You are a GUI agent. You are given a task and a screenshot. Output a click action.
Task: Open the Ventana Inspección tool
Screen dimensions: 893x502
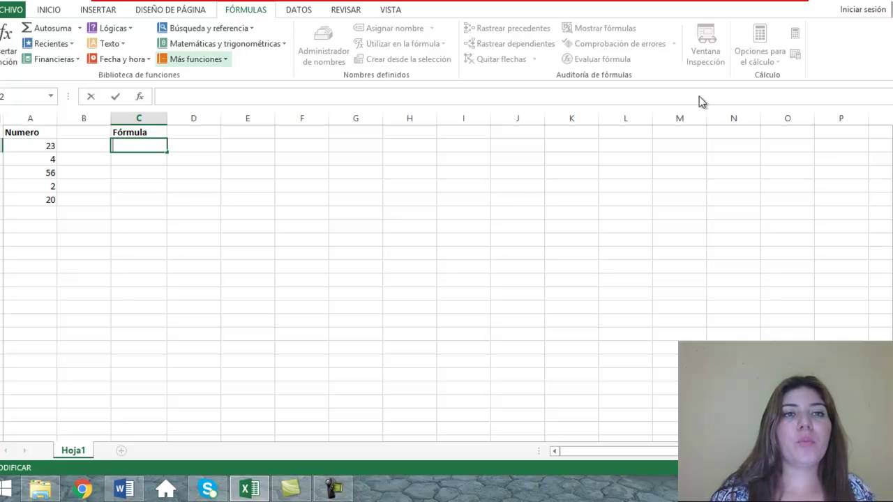[705, 35]
